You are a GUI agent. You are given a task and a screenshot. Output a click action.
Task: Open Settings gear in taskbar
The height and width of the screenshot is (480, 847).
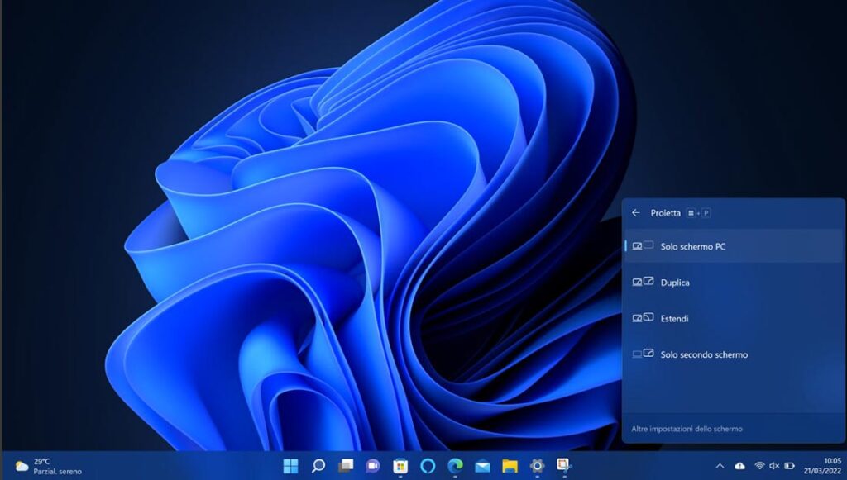(x=537, y=465)
